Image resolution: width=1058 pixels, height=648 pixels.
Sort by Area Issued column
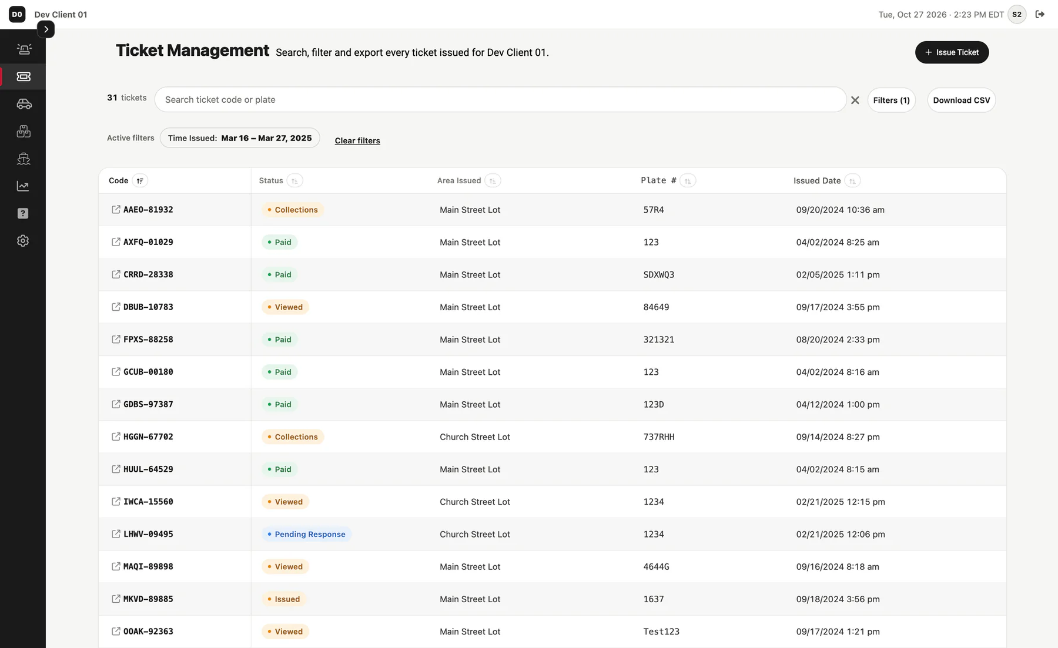pos(493,181)
